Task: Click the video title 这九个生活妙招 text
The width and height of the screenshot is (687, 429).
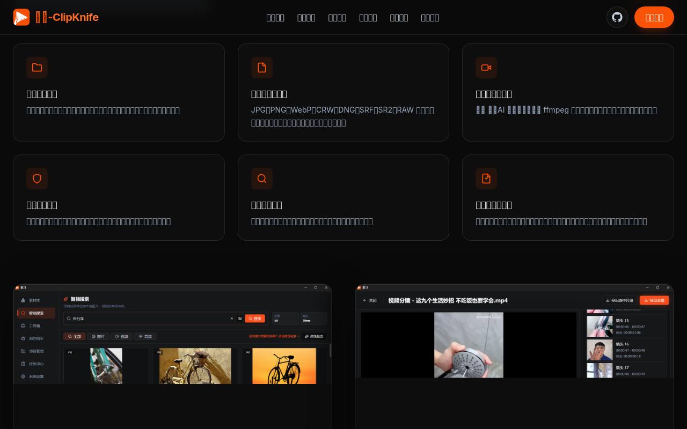Action: tap(448, 300)
